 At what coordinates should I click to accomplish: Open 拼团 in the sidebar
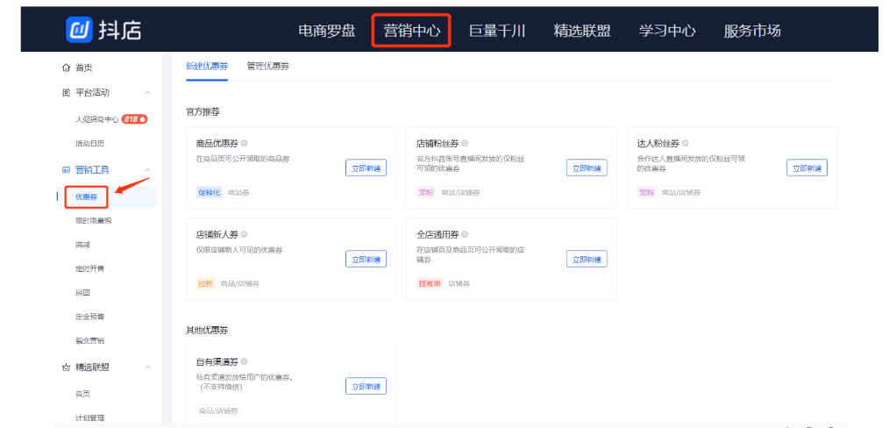82,293
